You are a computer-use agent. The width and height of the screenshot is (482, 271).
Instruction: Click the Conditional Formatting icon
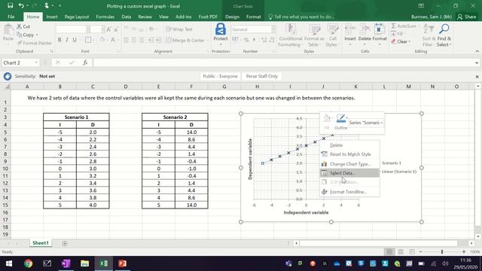(290, 29)
